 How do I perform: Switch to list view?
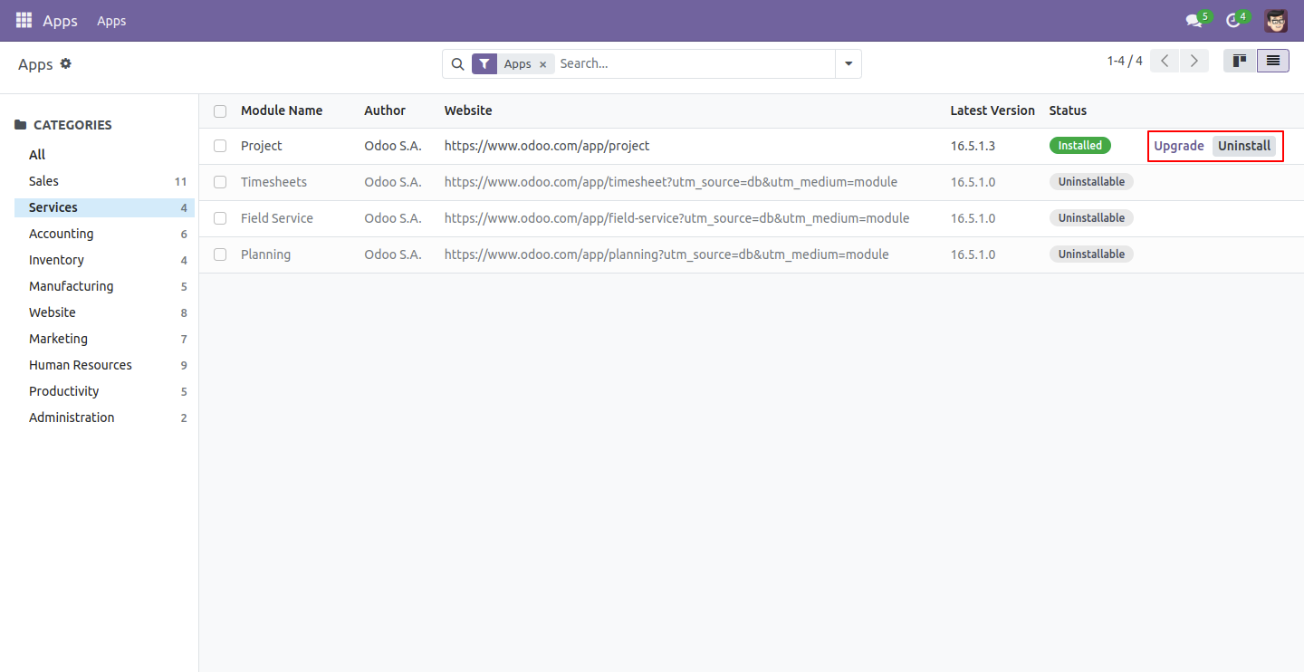coord(1273,61)
